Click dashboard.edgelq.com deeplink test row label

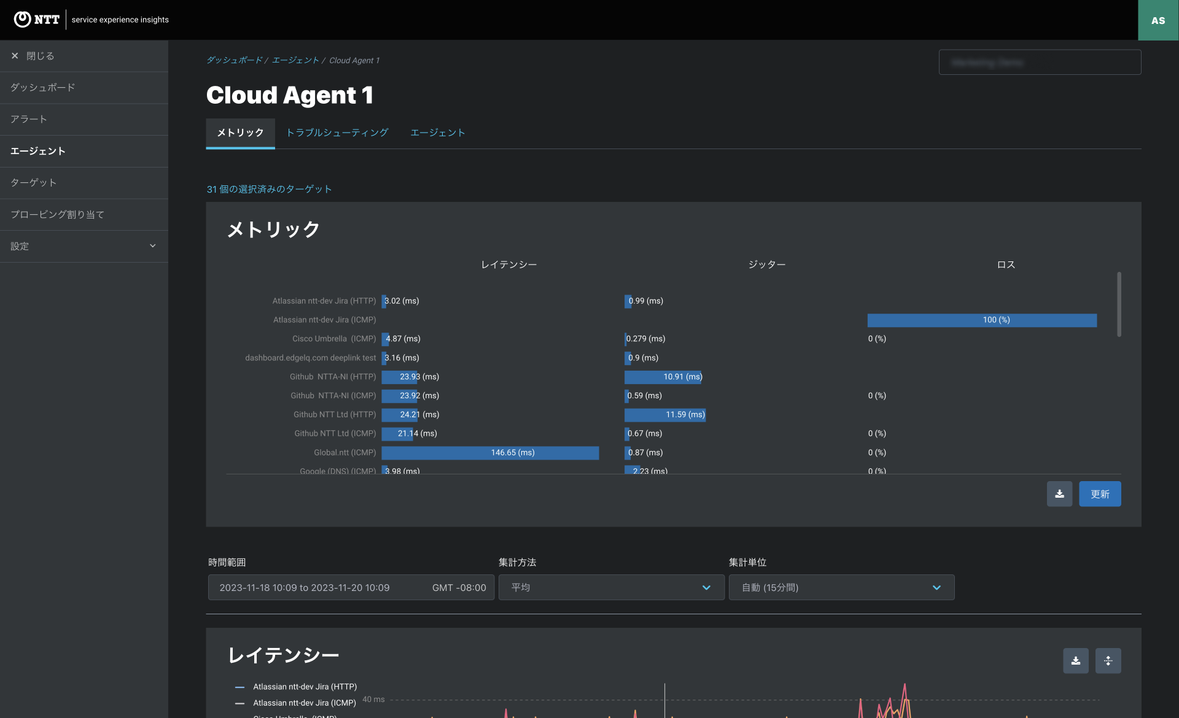[x=311, y=358]
